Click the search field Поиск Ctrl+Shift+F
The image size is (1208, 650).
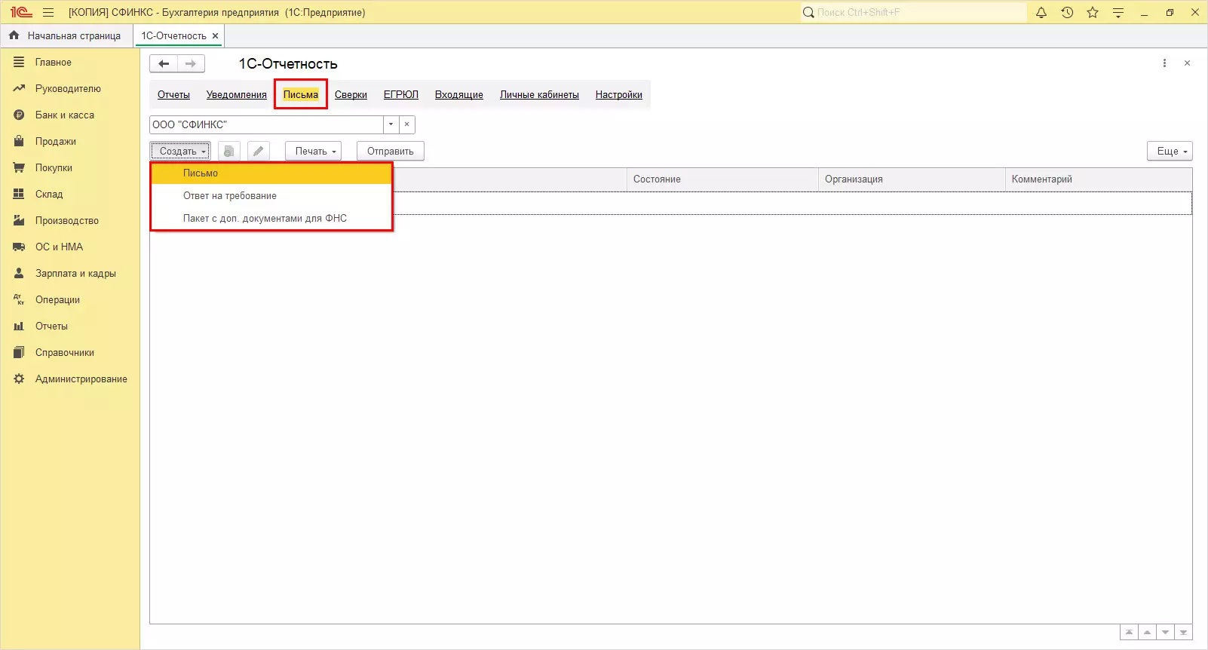(914, 13)
